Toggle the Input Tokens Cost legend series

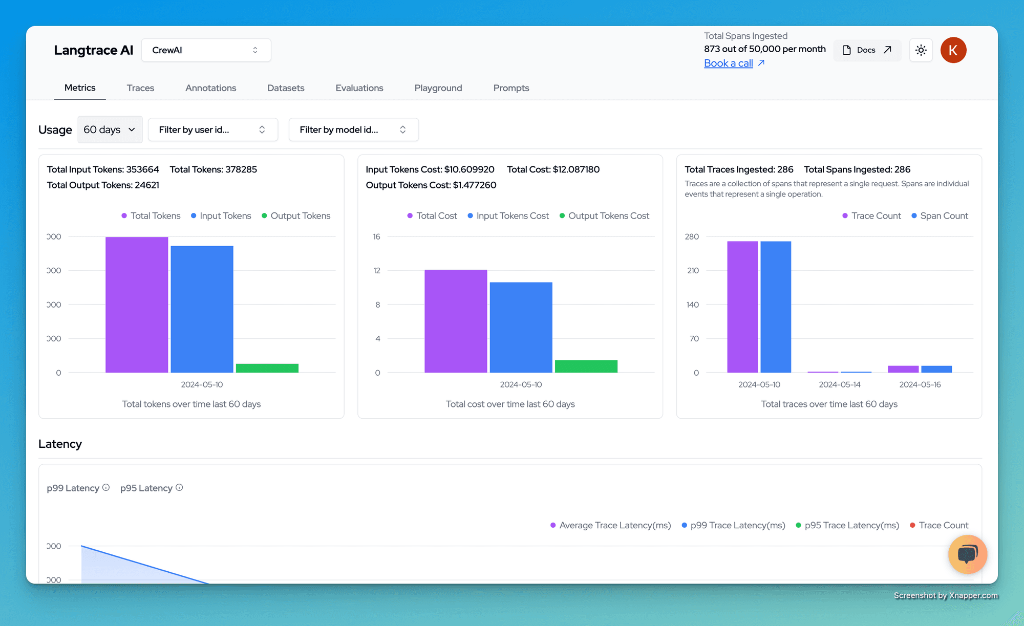point(508,215)
